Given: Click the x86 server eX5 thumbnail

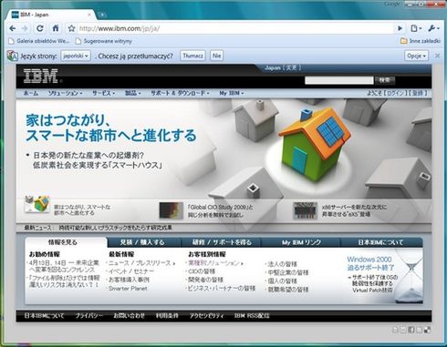Looking at the screenshot, I should coord(305,210).
